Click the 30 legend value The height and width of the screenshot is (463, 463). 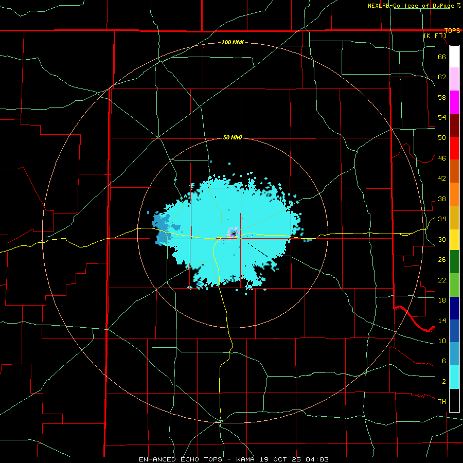coord(442,239)
